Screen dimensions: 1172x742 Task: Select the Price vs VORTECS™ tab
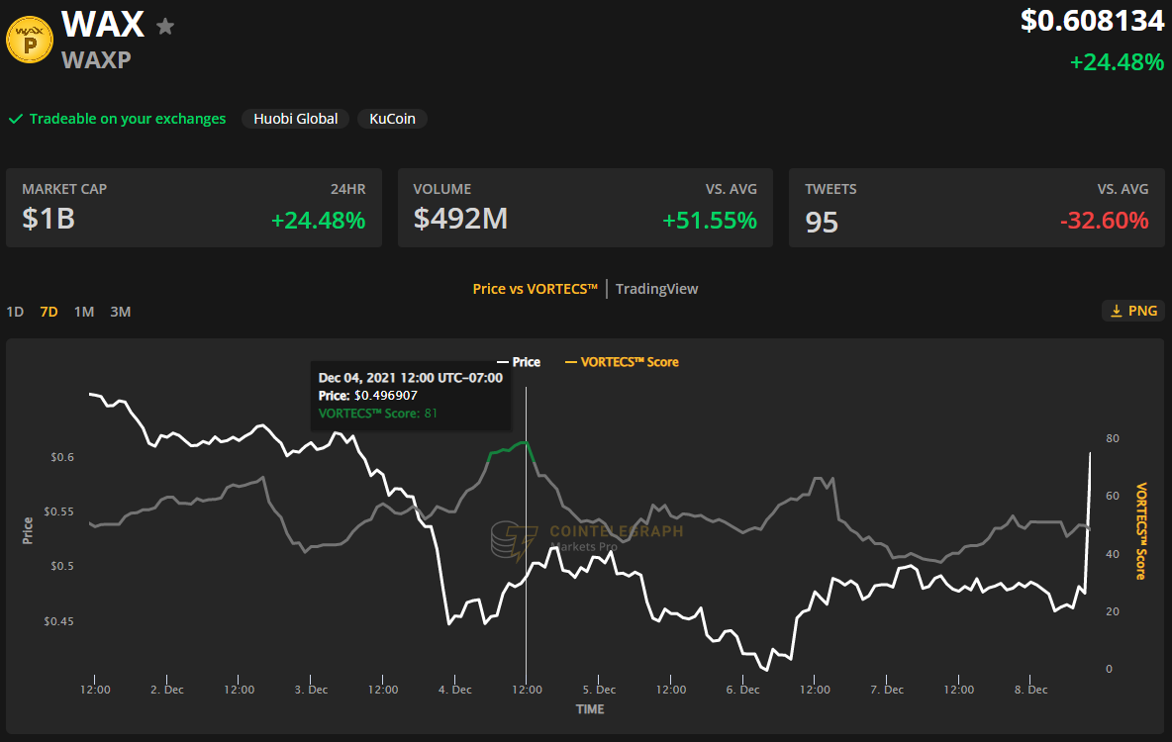pyautogui.click(x=535, y=288)
